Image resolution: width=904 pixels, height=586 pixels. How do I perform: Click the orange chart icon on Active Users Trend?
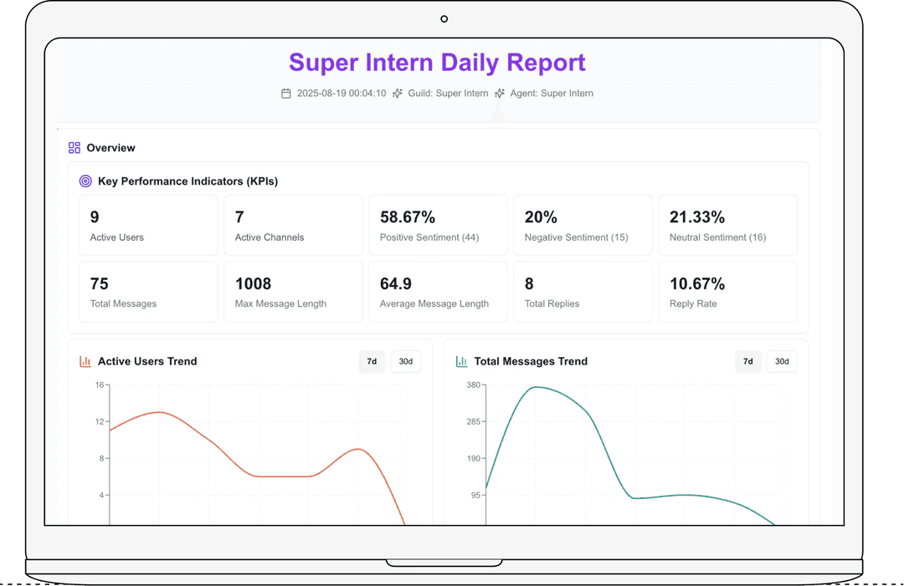click(85, 361)
